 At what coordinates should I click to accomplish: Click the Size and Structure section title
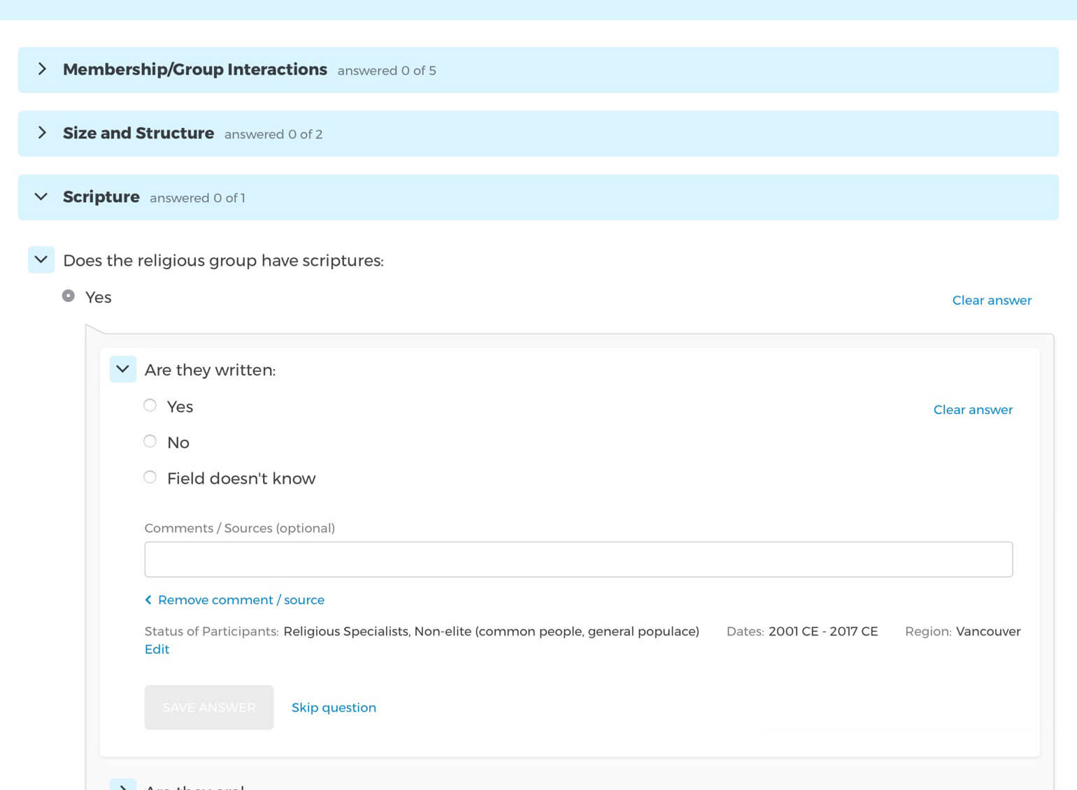[x=138, y=133]
